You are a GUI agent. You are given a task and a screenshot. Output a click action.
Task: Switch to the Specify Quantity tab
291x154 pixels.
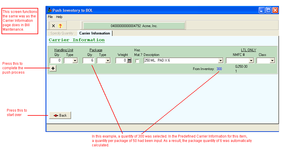(x=62, y=33)
